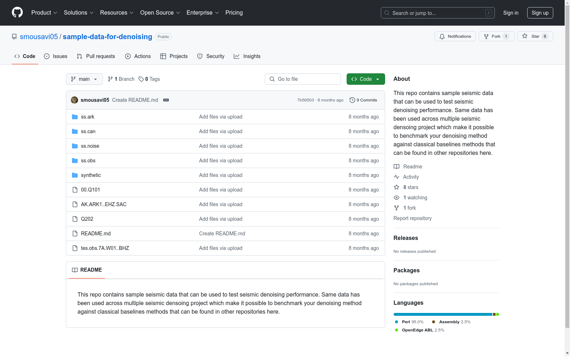Open the Enterprise dropdown menu
Image resolution: width=570 pixels, height=356 pixels.
click(x=203, y=13)
